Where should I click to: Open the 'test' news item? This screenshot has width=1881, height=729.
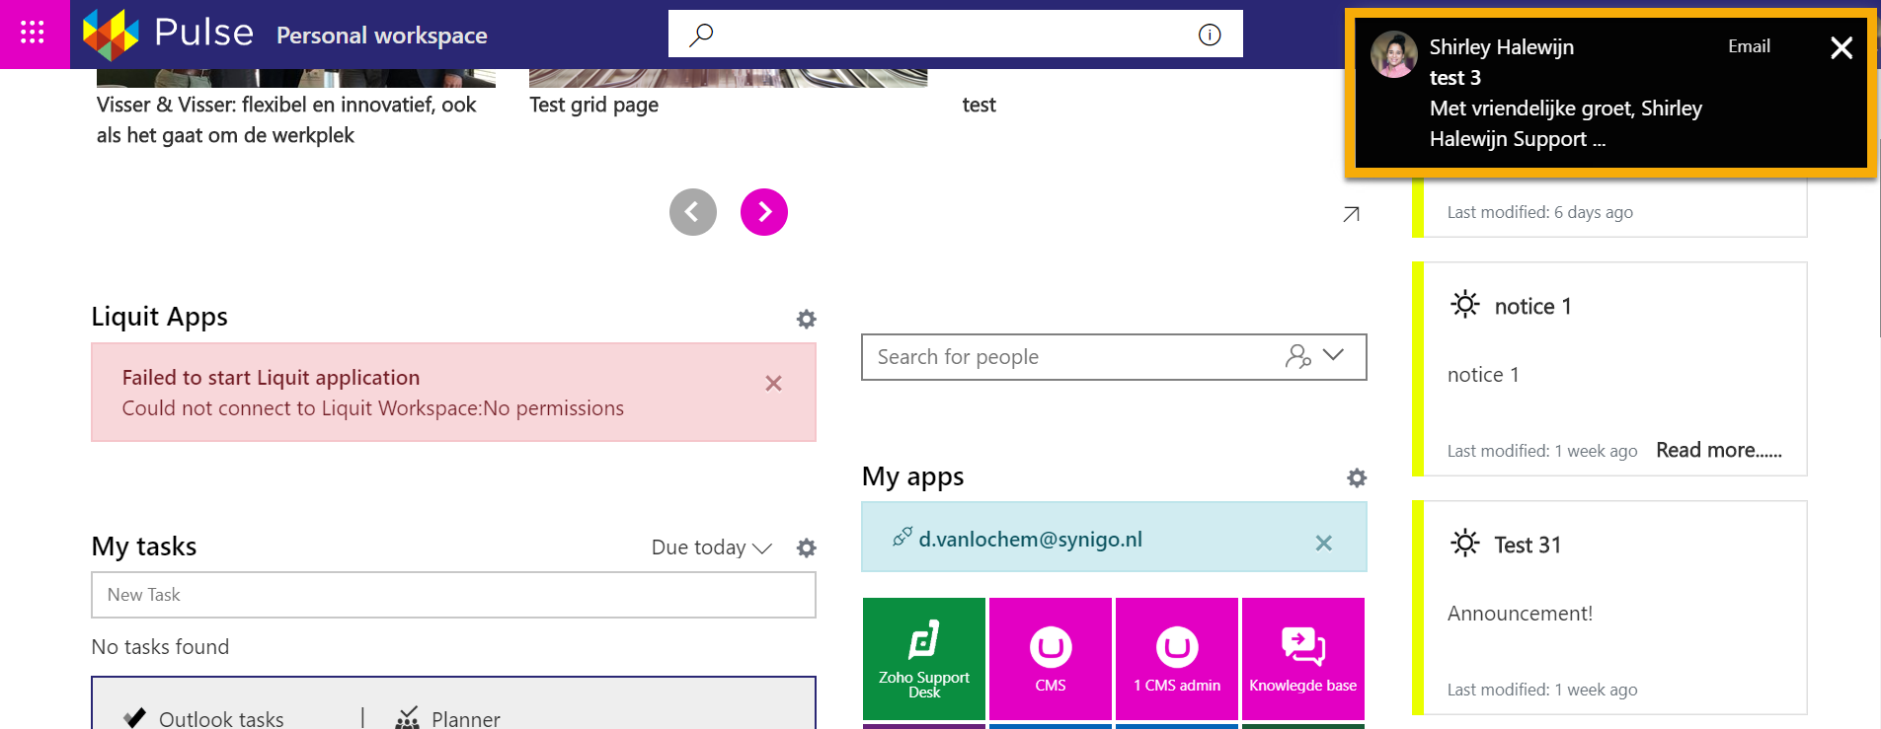[979, 105]
